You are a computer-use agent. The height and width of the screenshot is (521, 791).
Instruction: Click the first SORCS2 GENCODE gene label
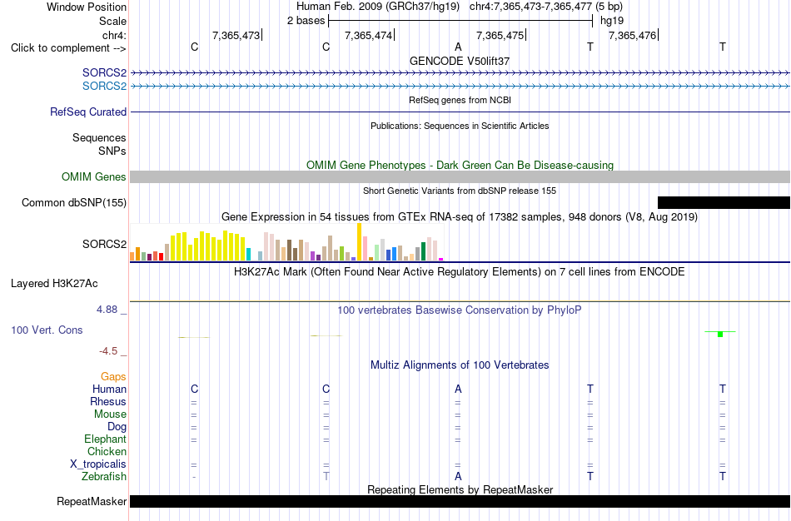(104, 73)
